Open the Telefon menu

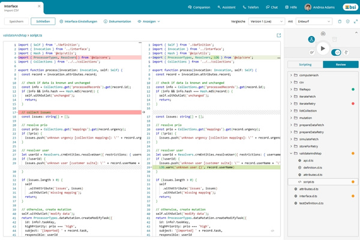coord(251,7)
